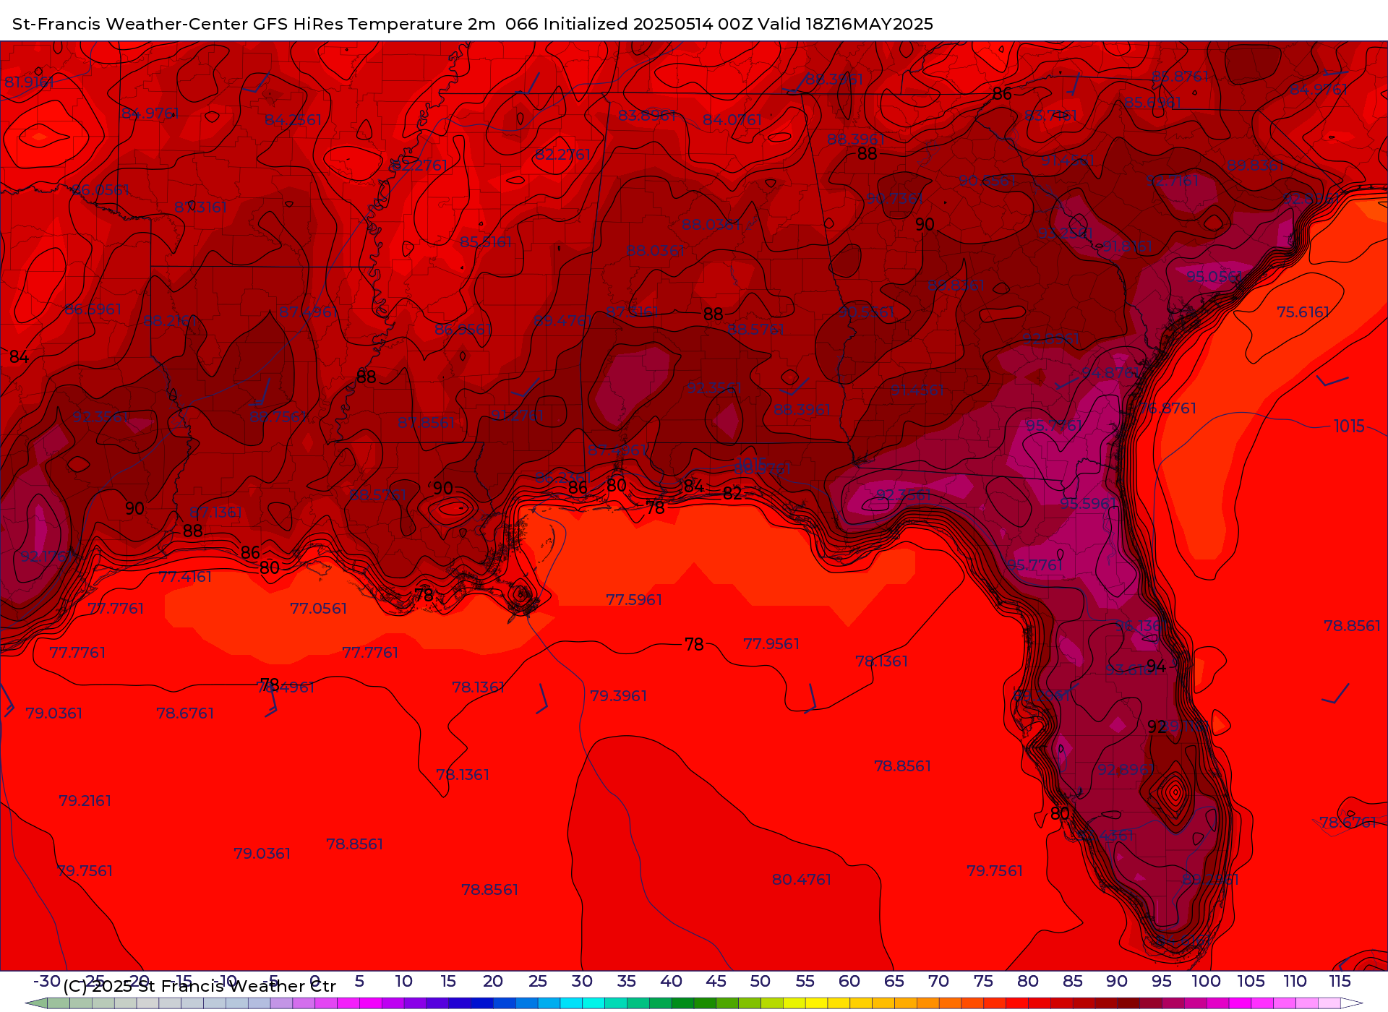
Task: Click the bullseye contour center in south Florida
Action: pos(1175,792)
